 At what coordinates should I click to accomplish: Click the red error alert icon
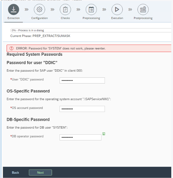tap(11, 48)
